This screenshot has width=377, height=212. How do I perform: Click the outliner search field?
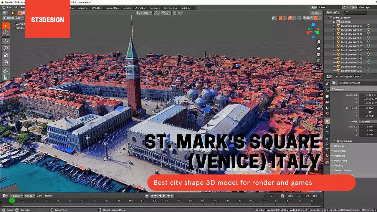coord(355,13)
